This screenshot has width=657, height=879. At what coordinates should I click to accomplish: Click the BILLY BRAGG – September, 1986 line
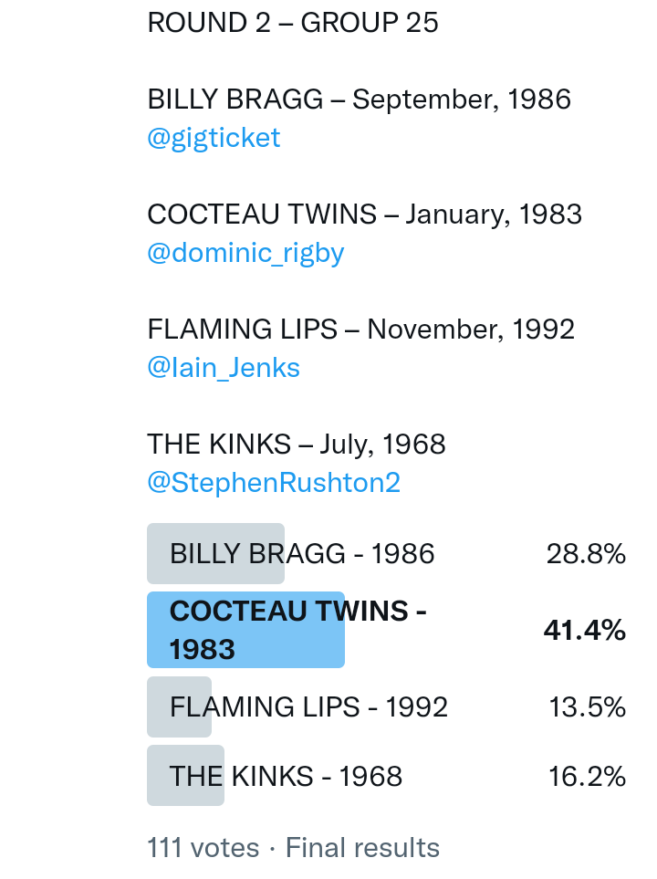pos(359,99)
